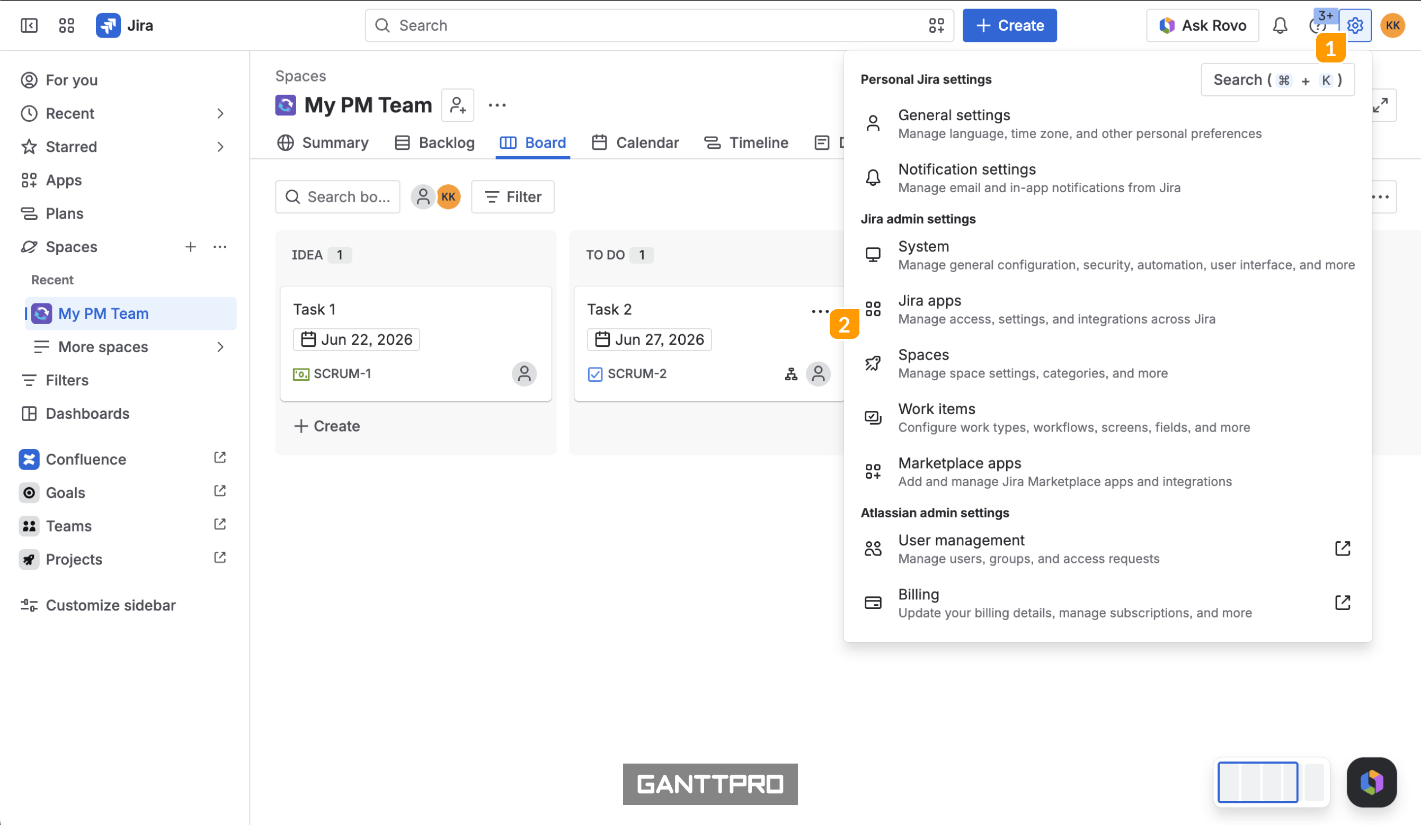Open Notification settings menu entry

coord(1107,178)
